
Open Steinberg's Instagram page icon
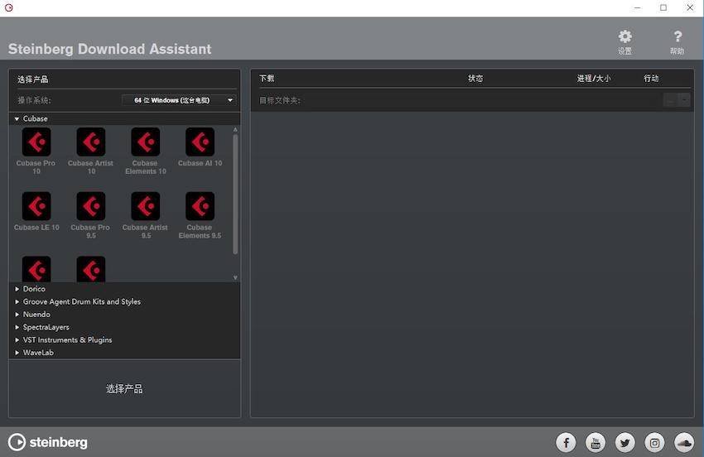coord(654,443)
